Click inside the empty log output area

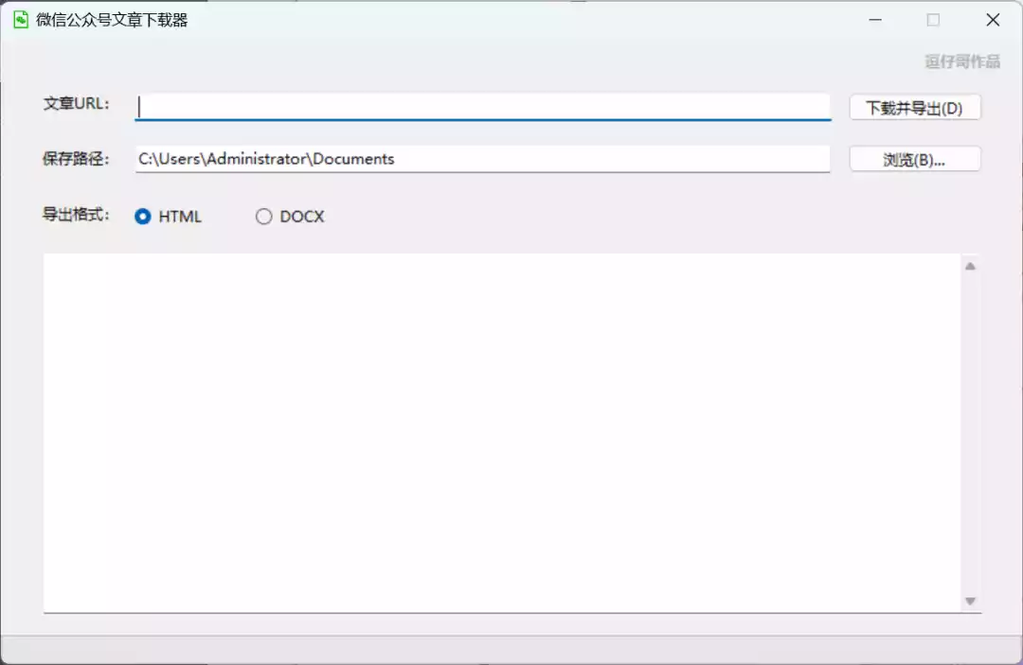502,431
